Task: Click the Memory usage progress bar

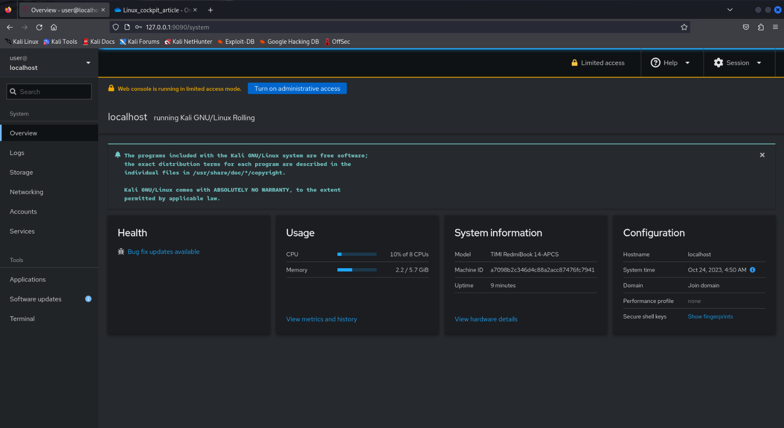Action: tap(357, 270)
